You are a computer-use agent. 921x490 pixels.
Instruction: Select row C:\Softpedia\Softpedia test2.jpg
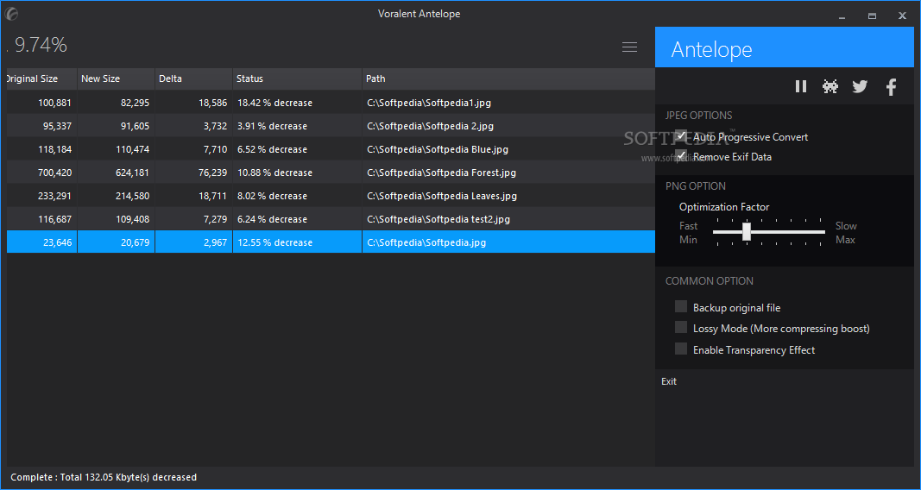[331, 219]
